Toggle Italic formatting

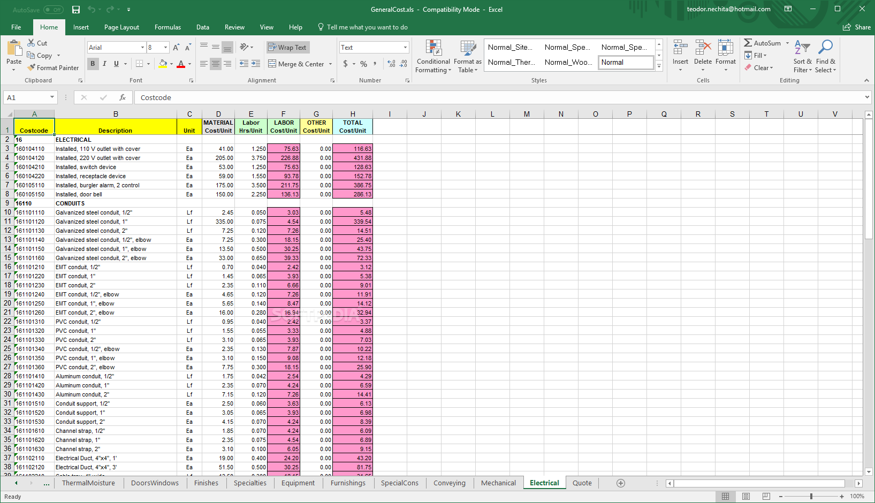(104, 64)
